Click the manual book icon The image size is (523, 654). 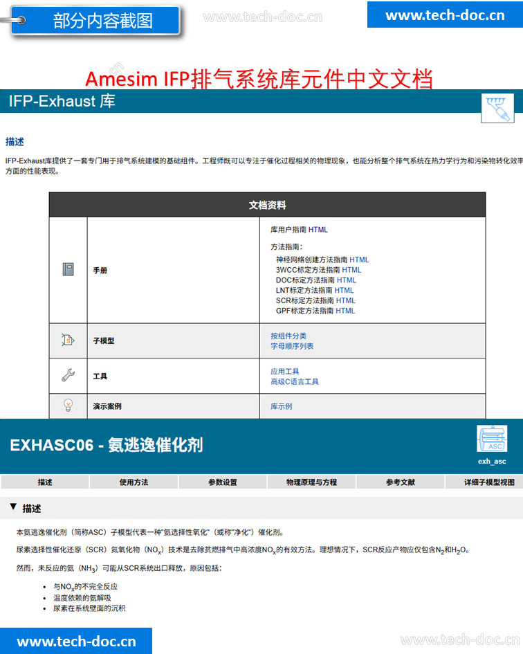pos(68,269)
